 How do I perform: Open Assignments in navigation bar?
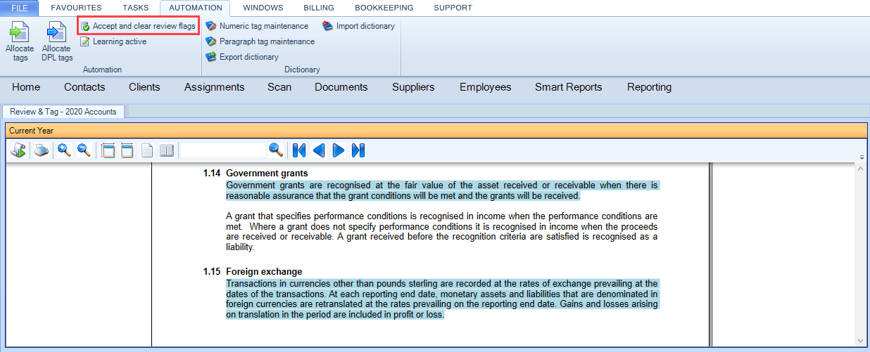click(x=215, y=87)
